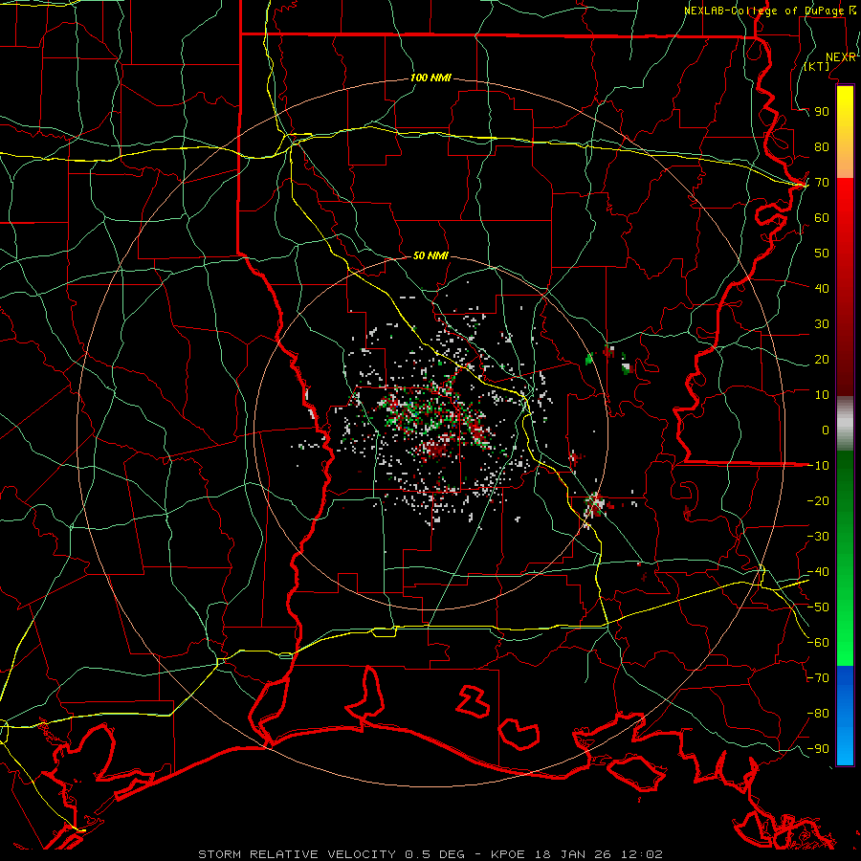Click the 80 value on velocity scale
The image size is (861, 861).
tap(822, 146)
